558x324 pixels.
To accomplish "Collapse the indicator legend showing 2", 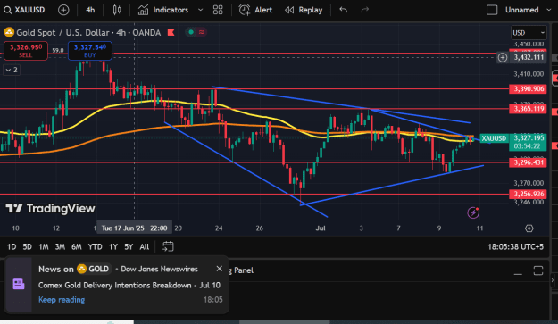I will [x=12, y=70].
